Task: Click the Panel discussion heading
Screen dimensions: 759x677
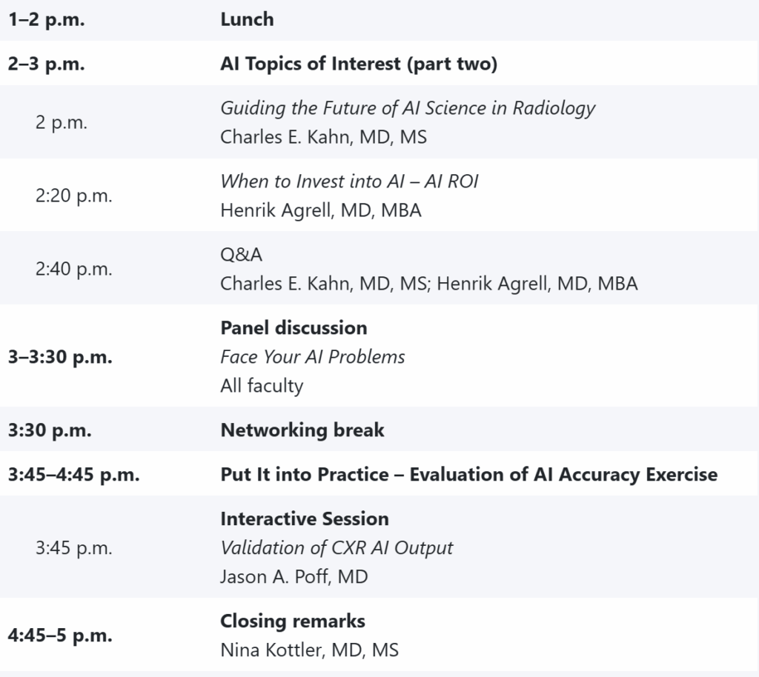Action: (x=294, y=327)
